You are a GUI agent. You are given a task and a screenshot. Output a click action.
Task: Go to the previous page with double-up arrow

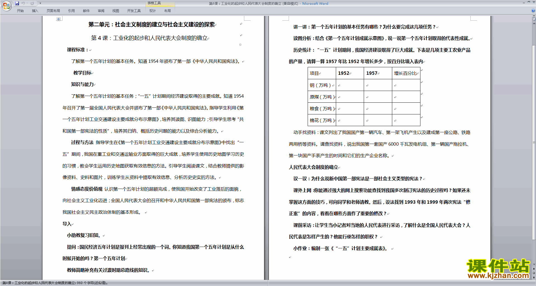point(534,269)
